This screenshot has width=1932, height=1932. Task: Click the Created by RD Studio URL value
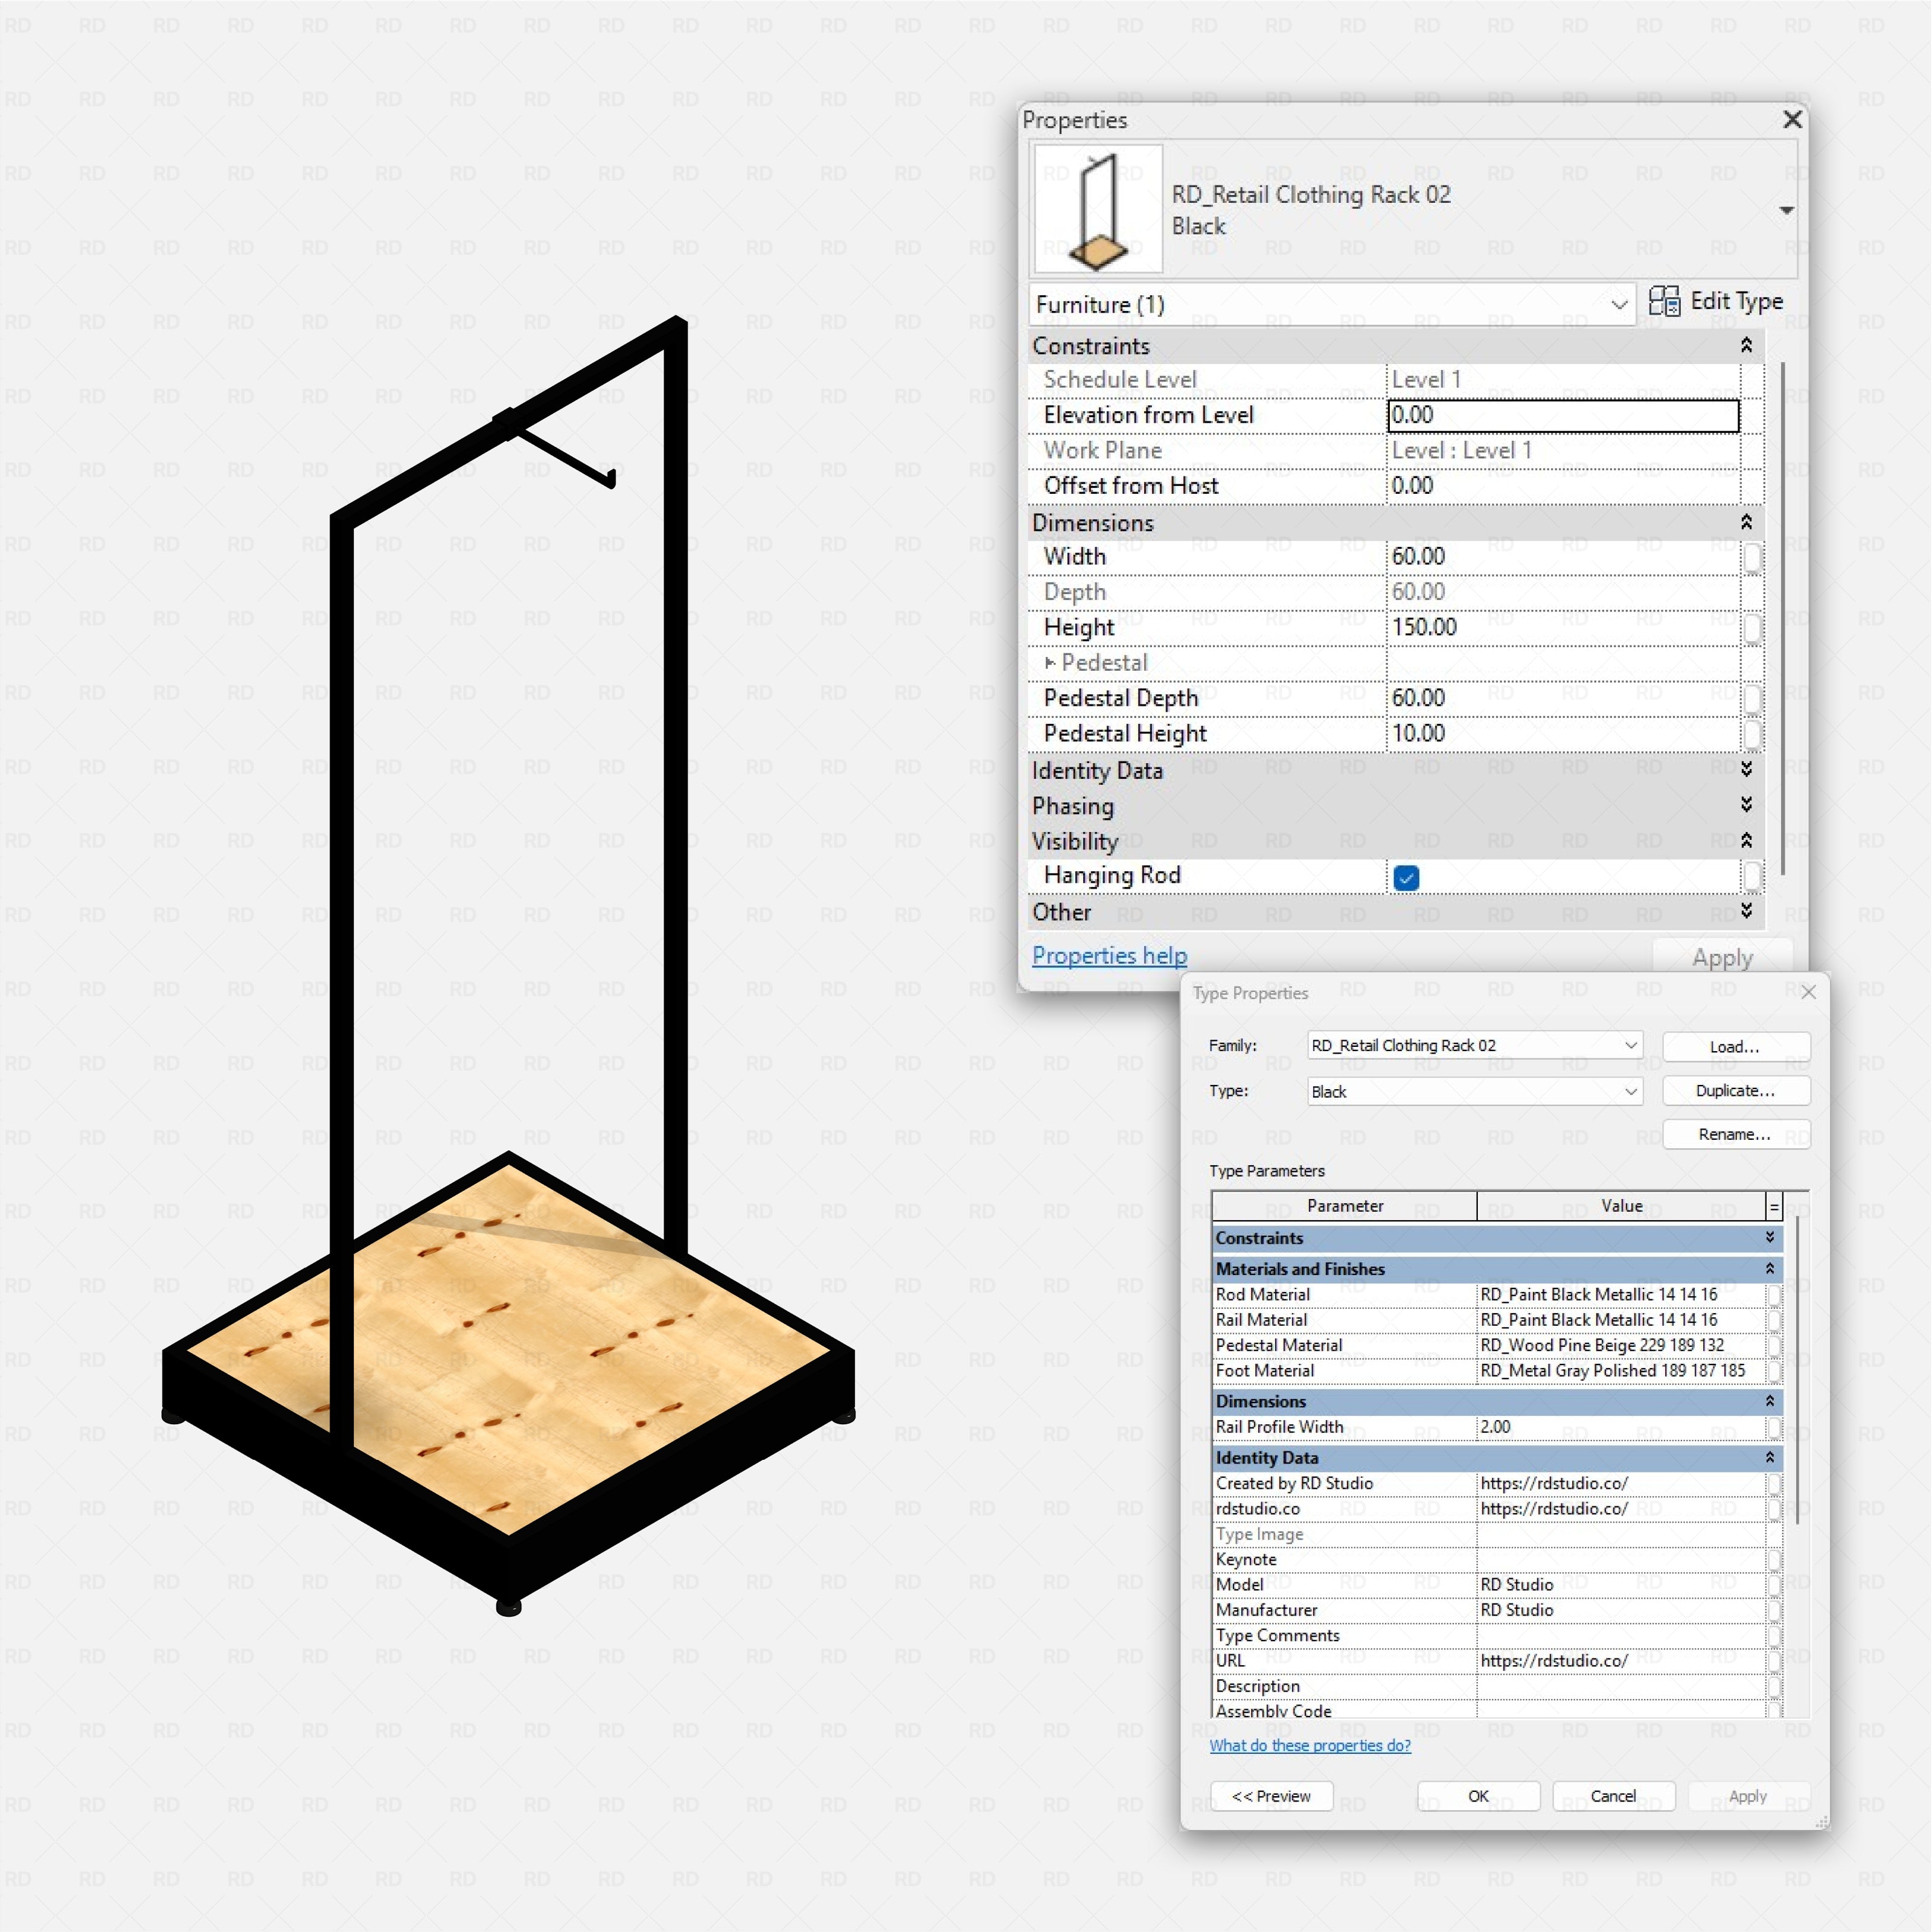1620,1483
